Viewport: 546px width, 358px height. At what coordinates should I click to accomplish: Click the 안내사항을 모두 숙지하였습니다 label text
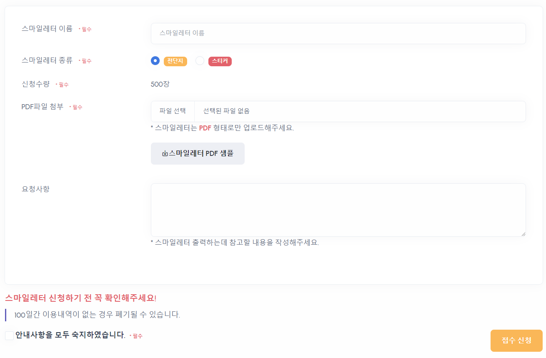pos(70,335)
